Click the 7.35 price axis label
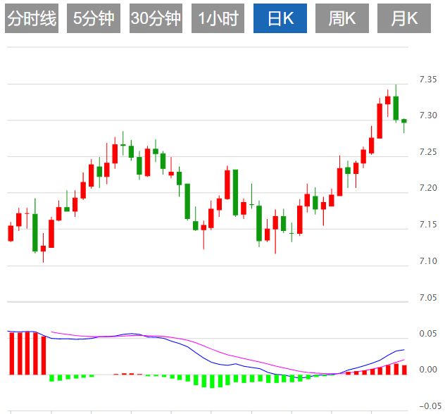 pyautogui.click(x=428, y=79)
